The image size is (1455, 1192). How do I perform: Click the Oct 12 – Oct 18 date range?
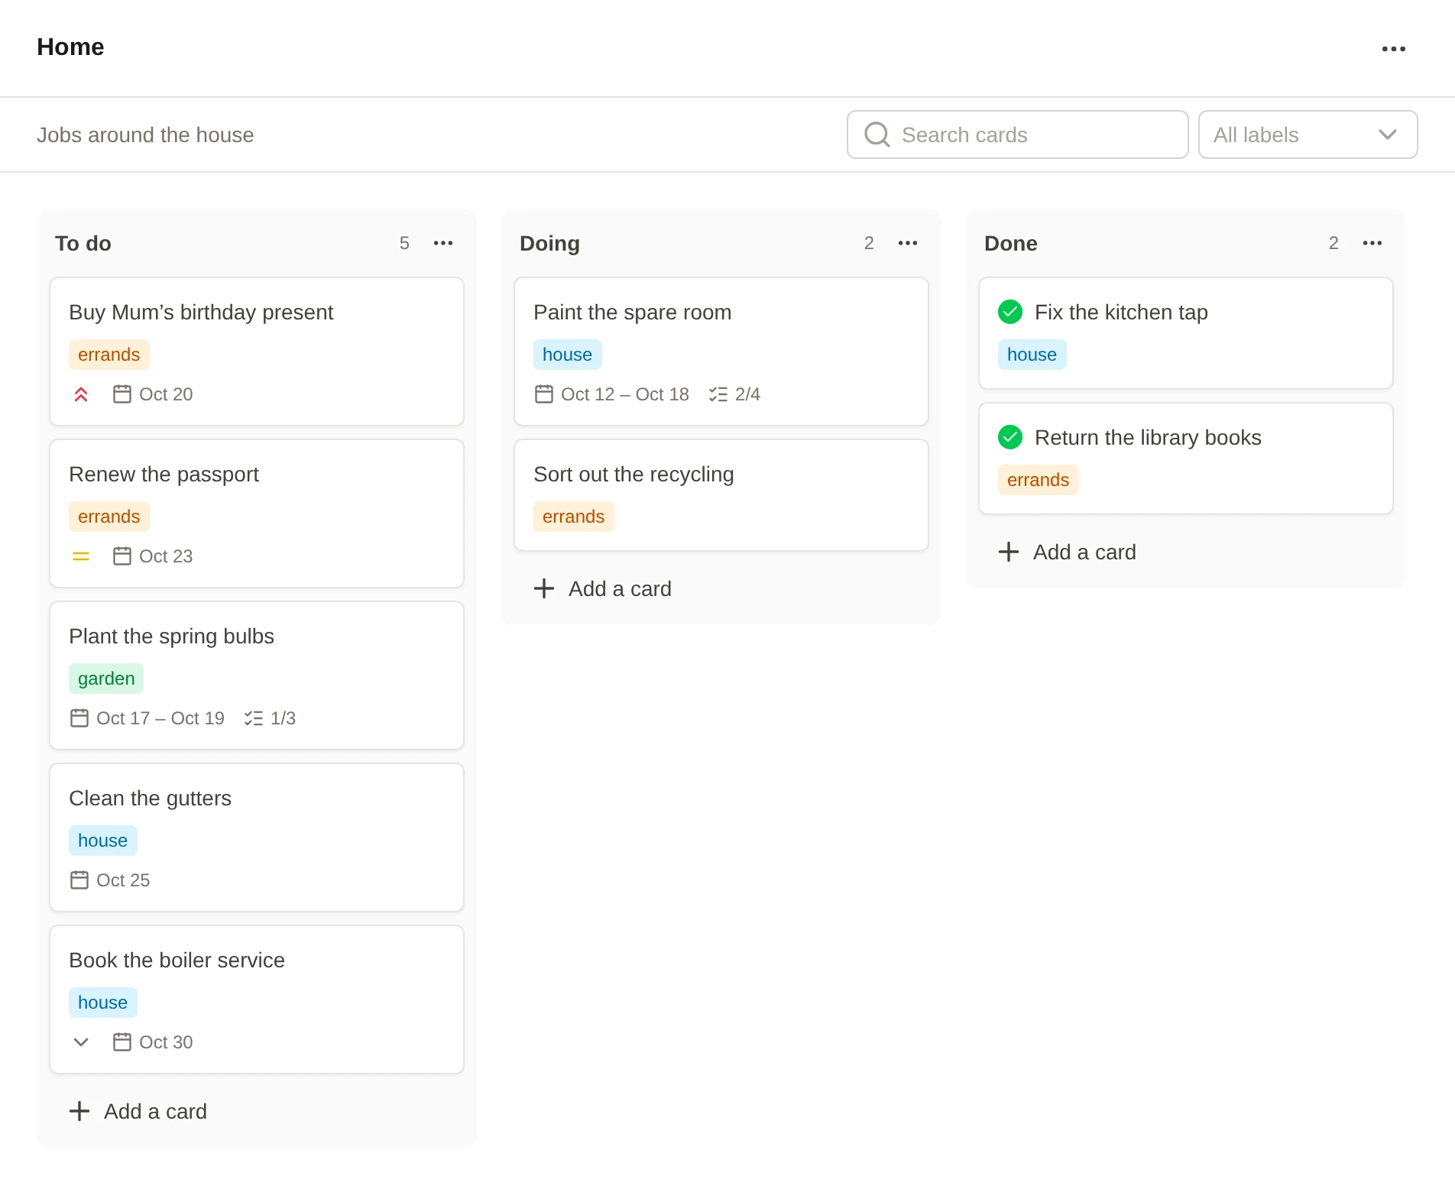pyautogui.click(x=625, y=394)
